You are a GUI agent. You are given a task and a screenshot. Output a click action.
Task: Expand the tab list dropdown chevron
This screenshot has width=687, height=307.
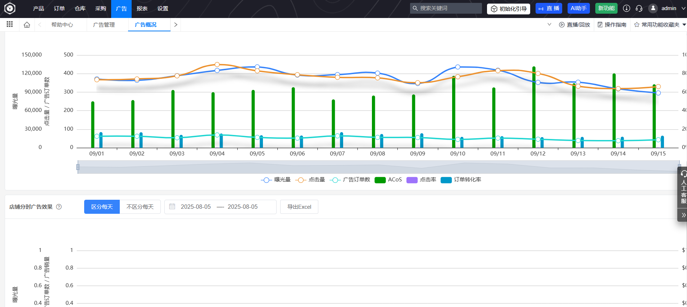pos(549,24)
